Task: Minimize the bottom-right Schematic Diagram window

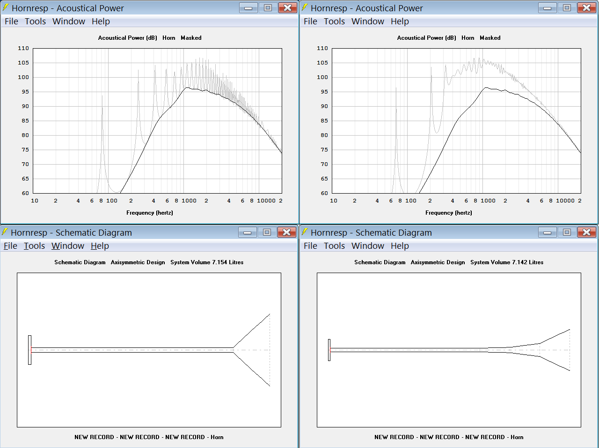Action: point(548,232)
